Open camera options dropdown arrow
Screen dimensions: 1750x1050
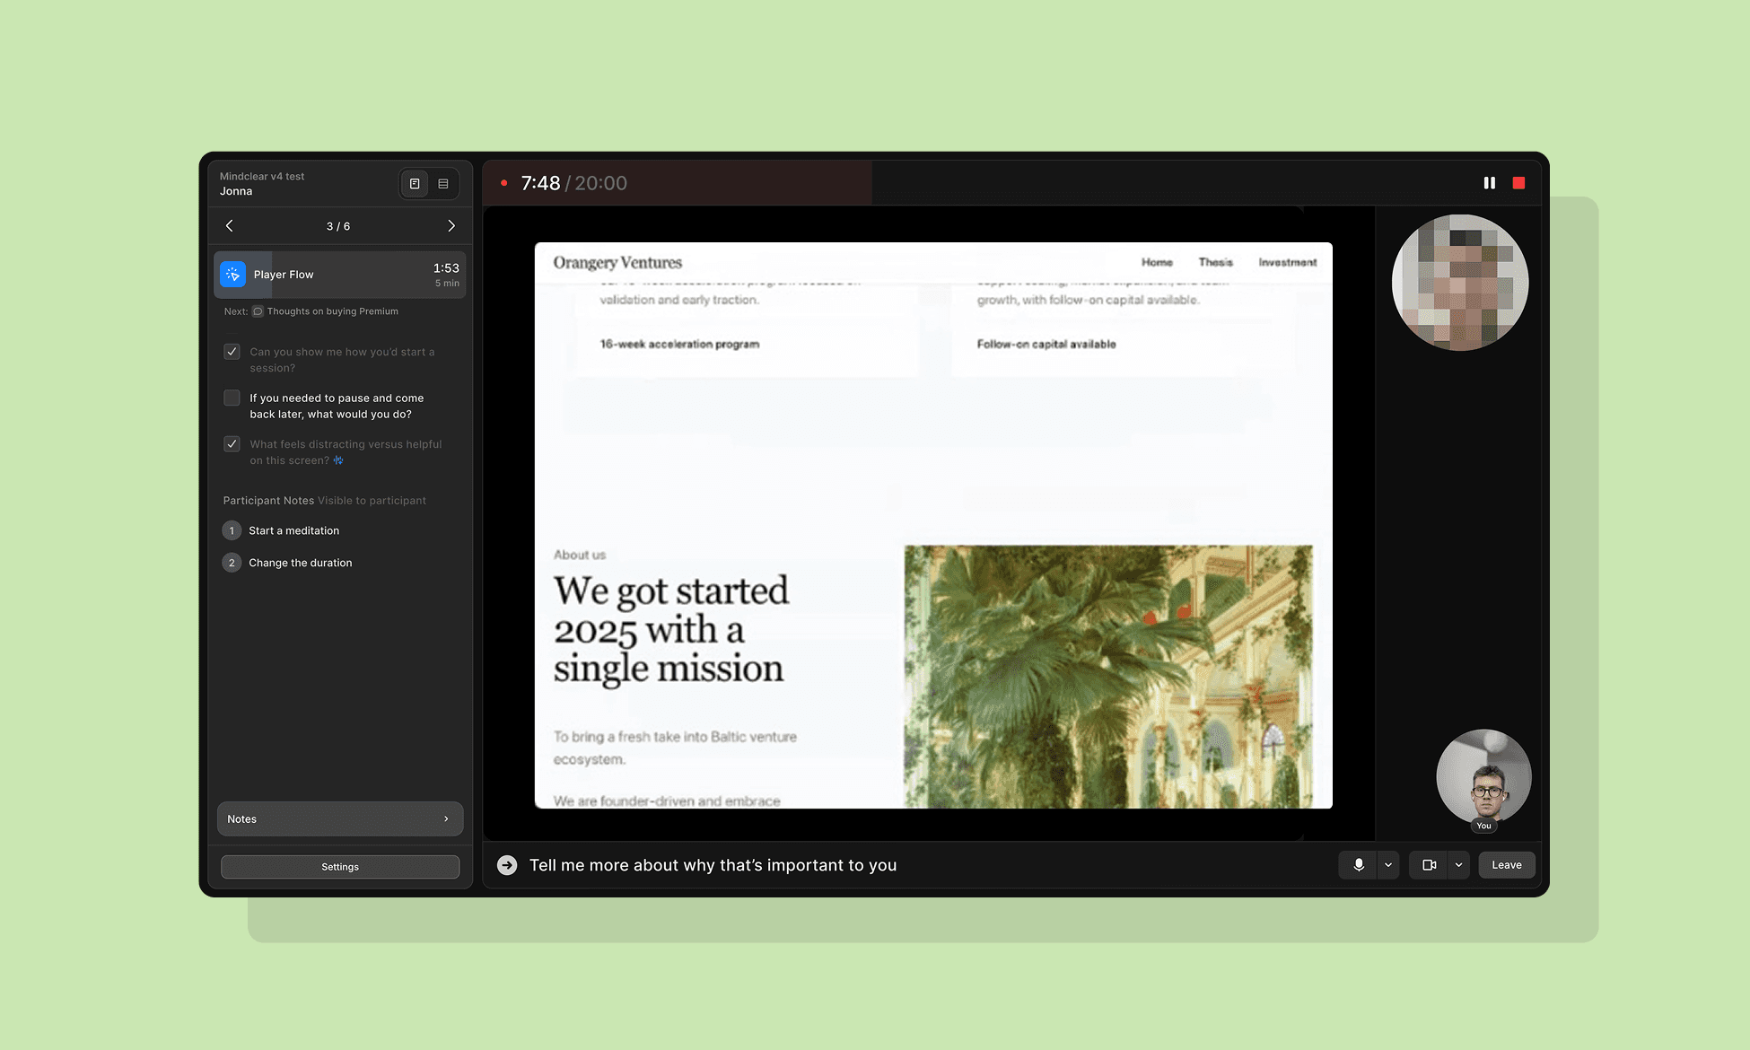tap(1458, 865)
